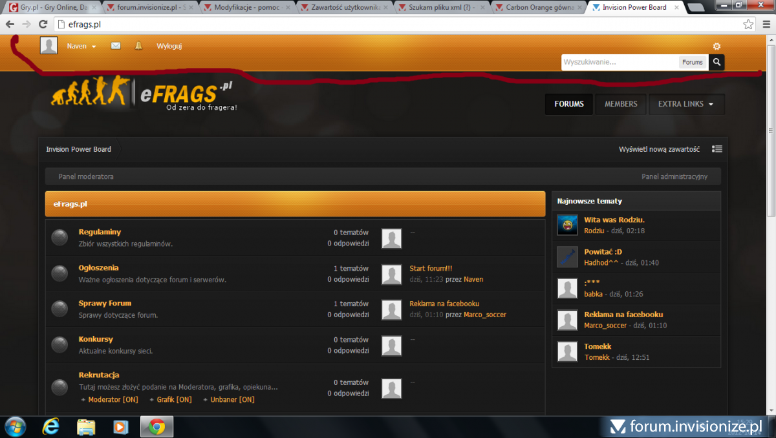776x438 pixels.
Task: Expand the Naven user dropdown
Action: 81,46
